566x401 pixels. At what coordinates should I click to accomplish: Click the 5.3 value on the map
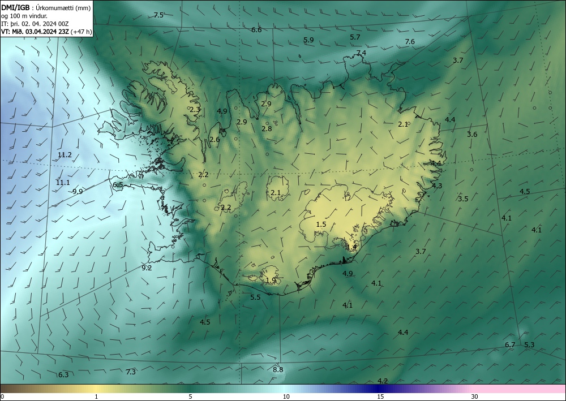(x=529, y=345)
